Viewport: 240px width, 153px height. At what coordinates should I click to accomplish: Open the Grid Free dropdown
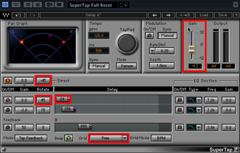[109, 138]
